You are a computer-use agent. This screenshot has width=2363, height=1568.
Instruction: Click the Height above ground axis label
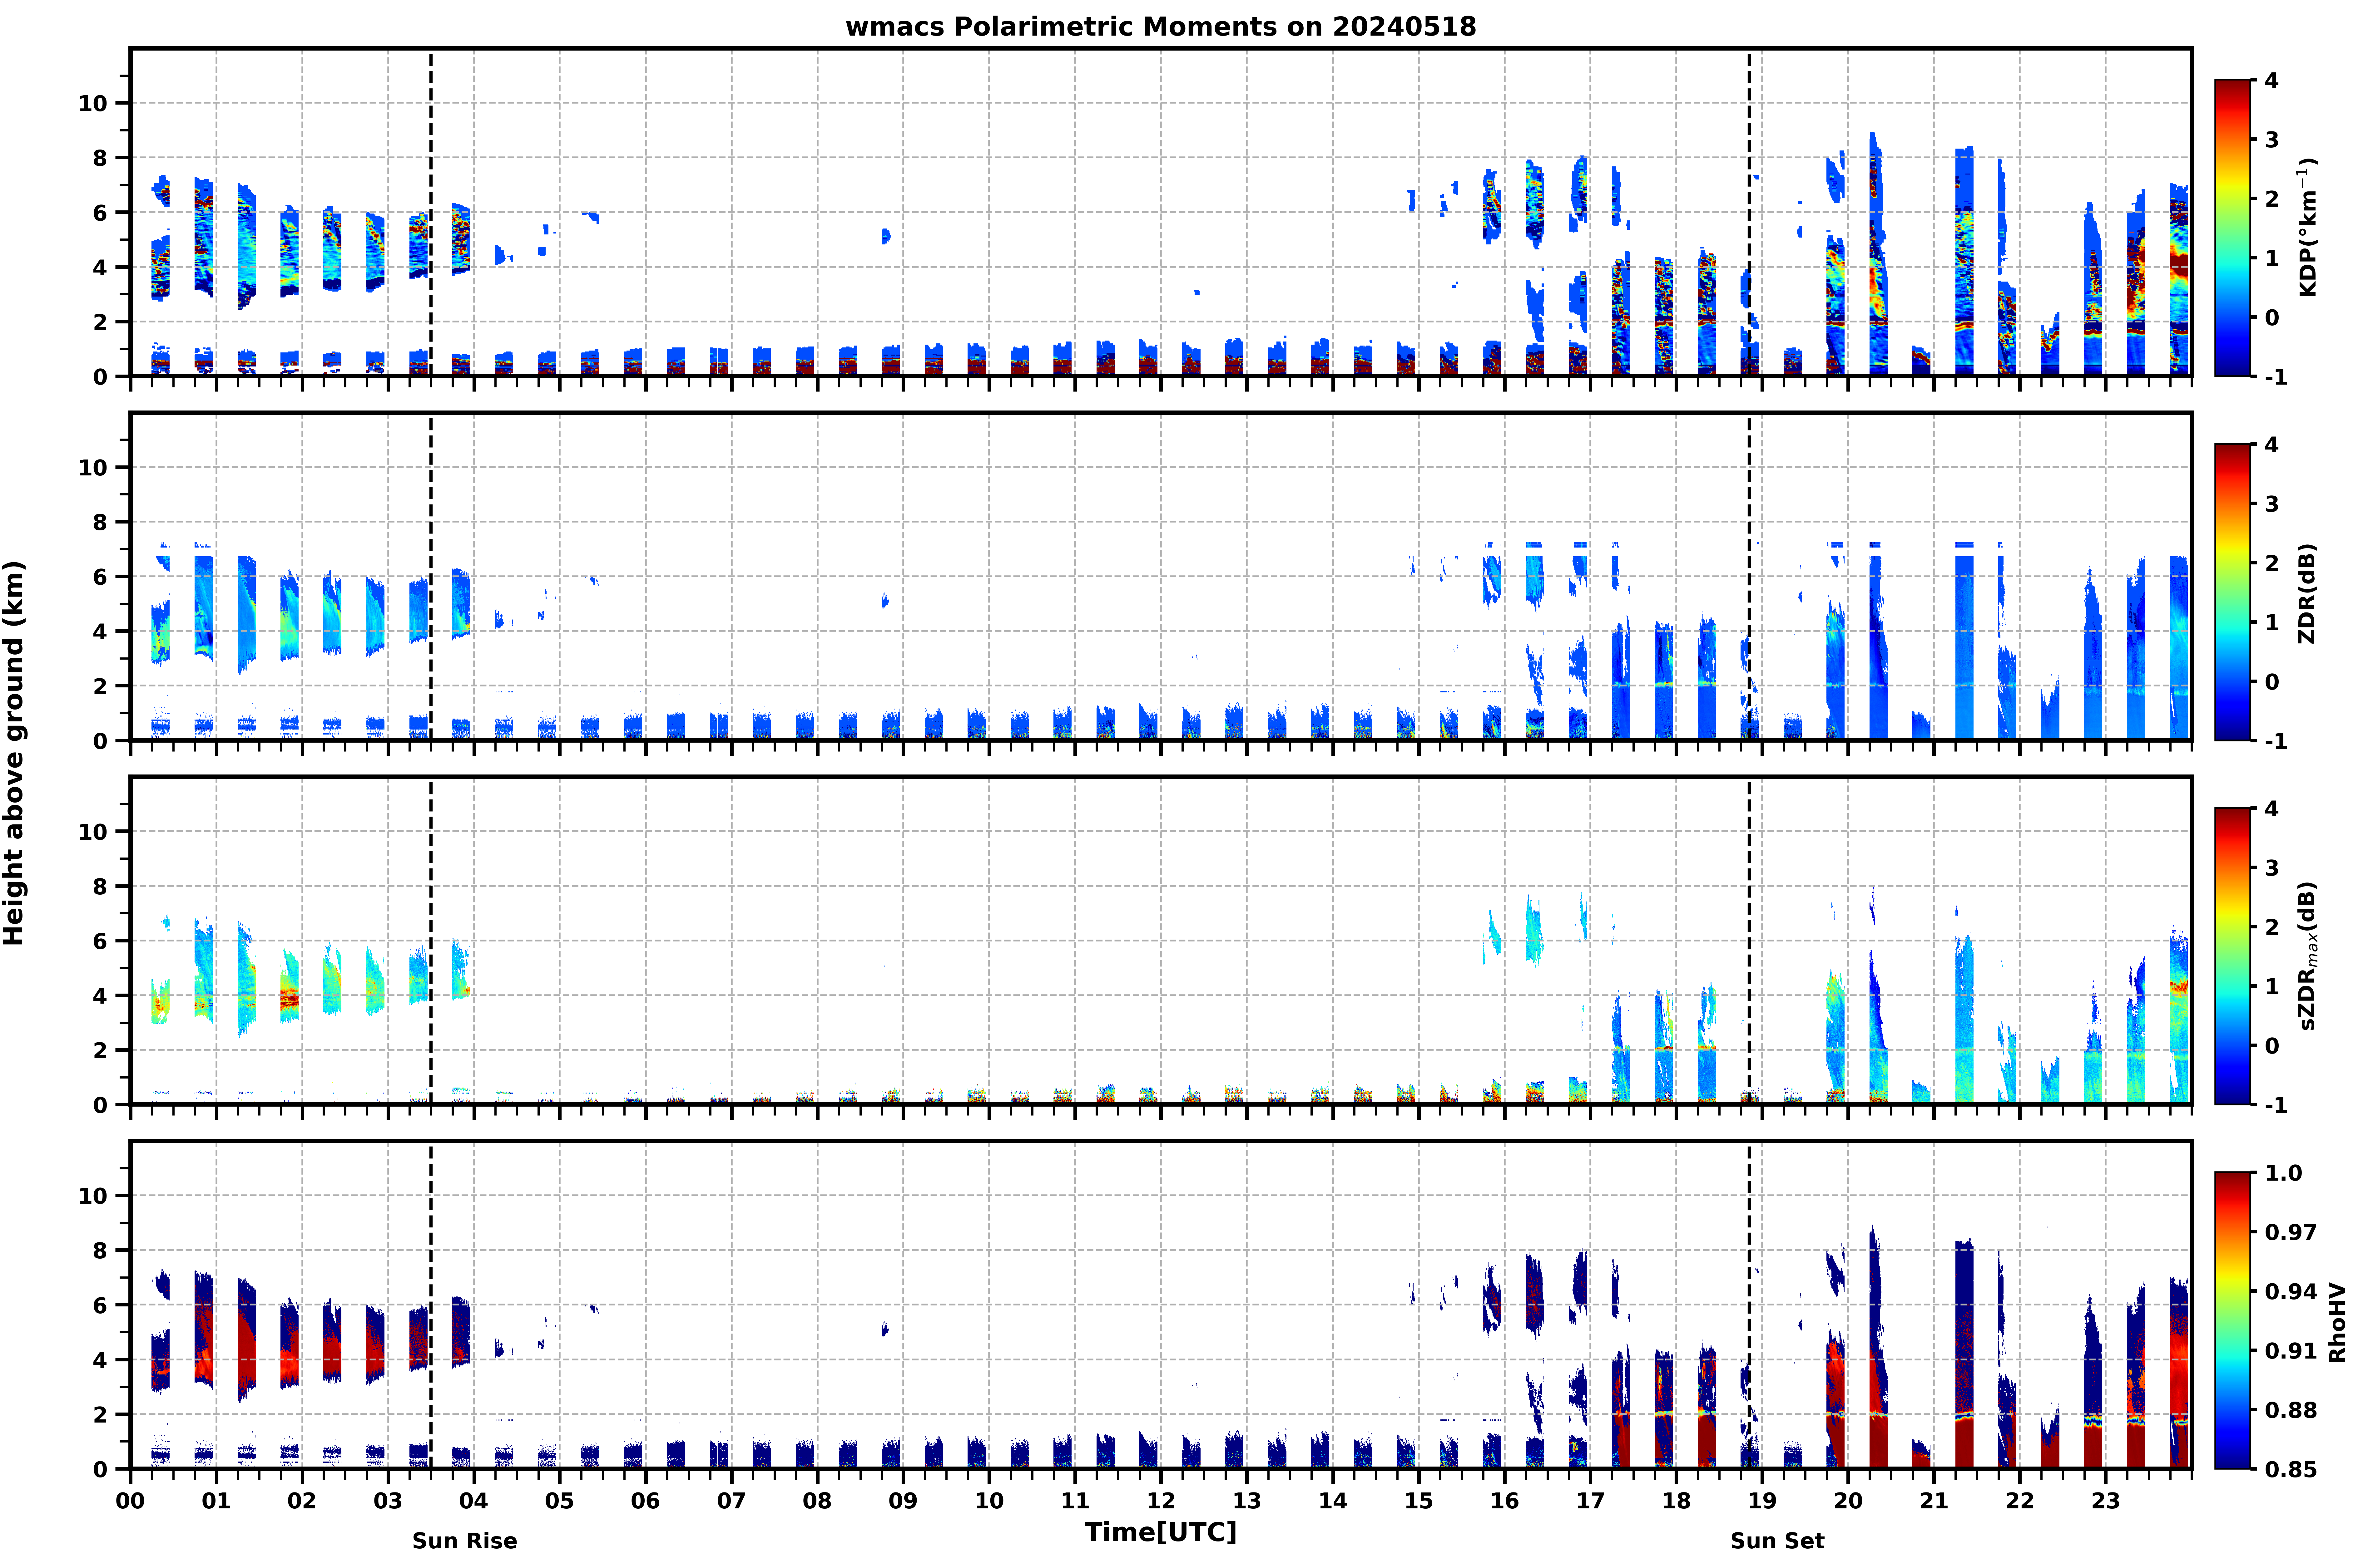tap(14, 753)
